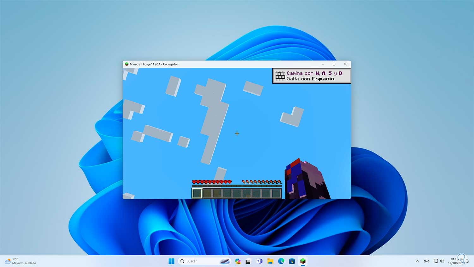Screen dimensions: 474x267
Task: Open the weather widget showing 19°C
Action: click(21, 261)
